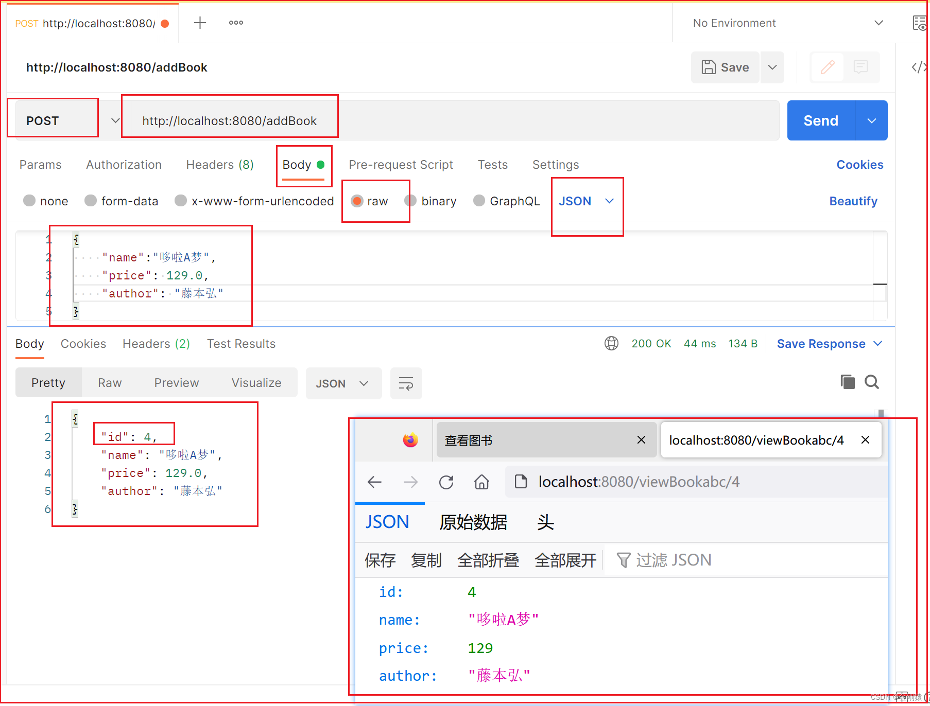This screenshot has width=930, height=706.
Task: Open the Cookies link
Action: (859, 165)
